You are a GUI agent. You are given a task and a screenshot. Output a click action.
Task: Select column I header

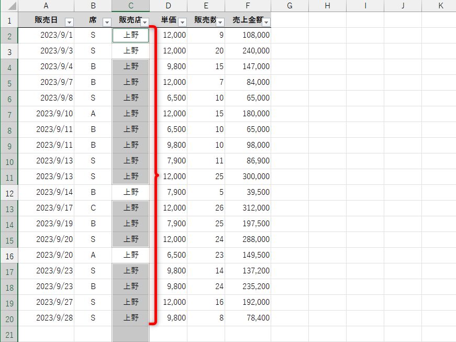click(365, 6)
